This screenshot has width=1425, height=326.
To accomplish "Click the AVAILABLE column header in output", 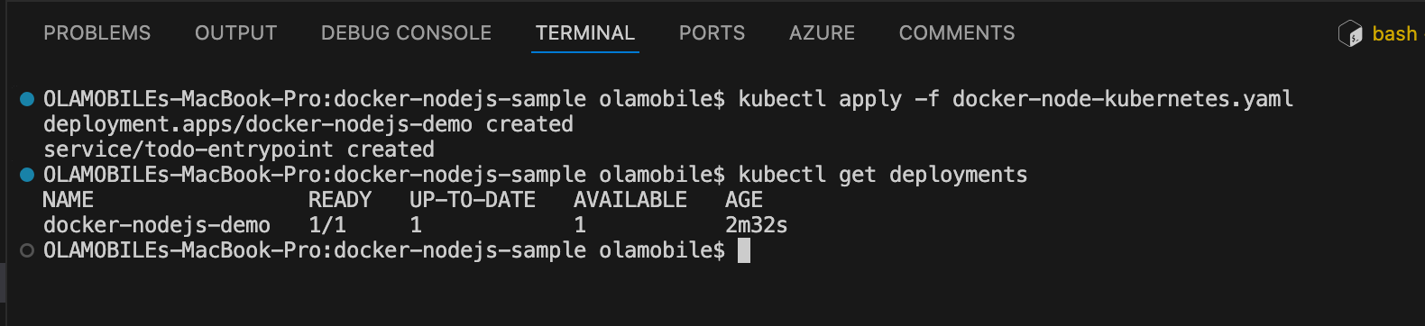I will pyautogui.click(x=630, y=200).
